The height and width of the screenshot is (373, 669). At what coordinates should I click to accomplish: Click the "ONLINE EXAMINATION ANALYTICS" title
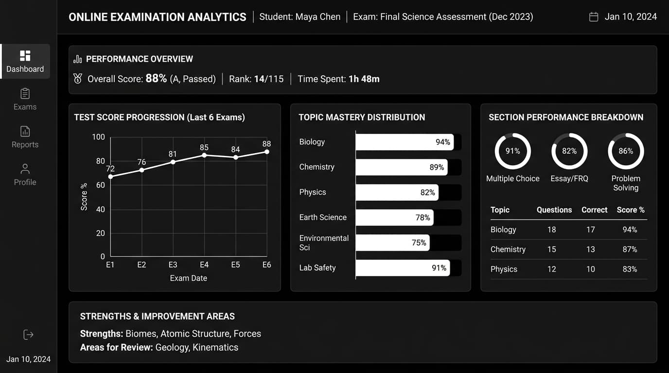158,17
